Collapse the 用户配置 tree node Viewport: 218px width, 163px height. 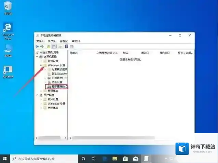click(37, 95)
